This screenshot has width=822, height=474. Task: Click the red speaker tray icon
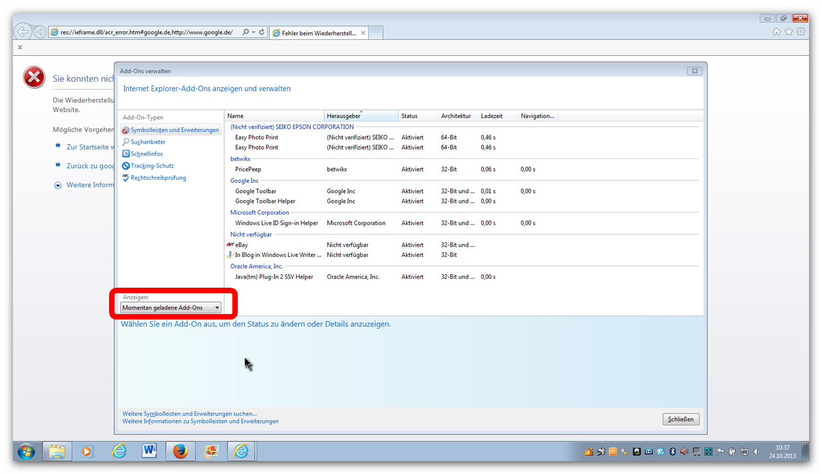tap(684, 452)
